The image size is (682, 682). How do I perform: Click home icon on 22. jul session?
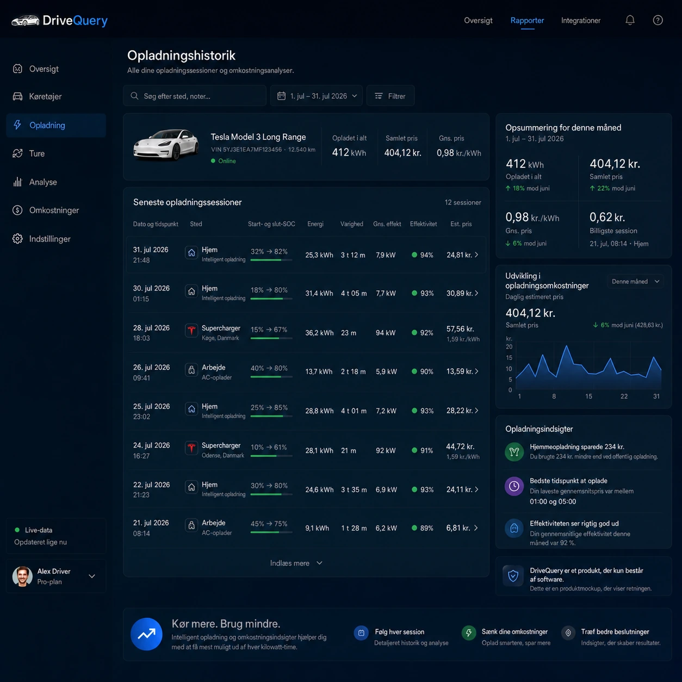[191, 487]
